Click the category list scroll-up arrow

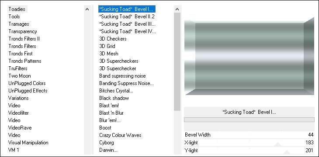pyautogui.click(x=87, y=9)
